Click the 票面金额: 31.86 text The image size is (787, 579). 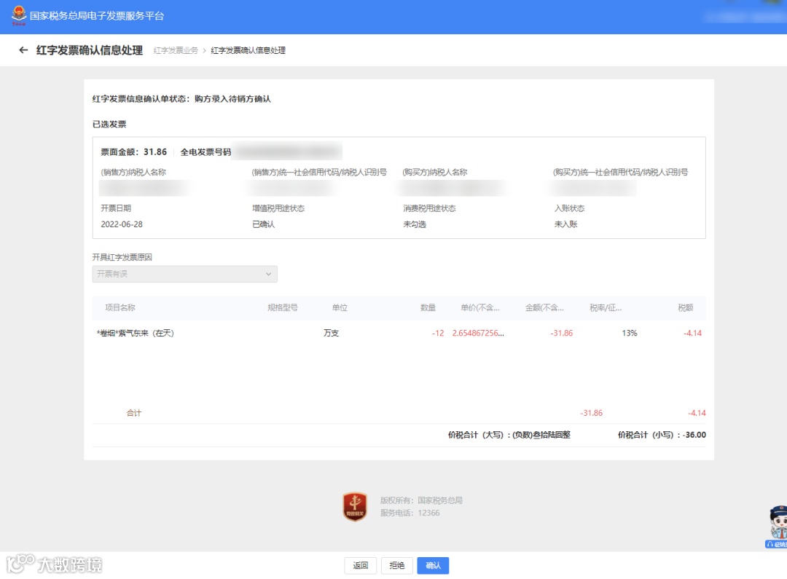(133, 152)
